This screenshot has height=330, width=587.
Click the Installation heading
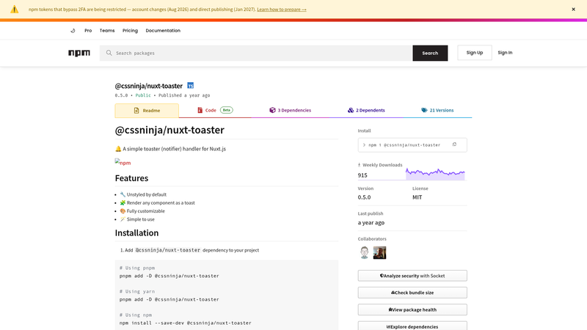136,232
